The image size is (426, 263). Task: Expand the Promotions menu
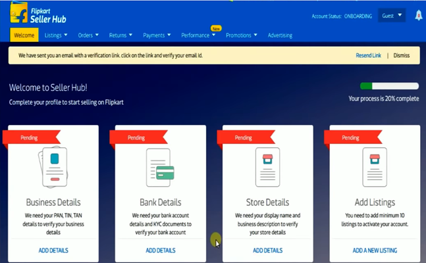[x=242, y=36]
